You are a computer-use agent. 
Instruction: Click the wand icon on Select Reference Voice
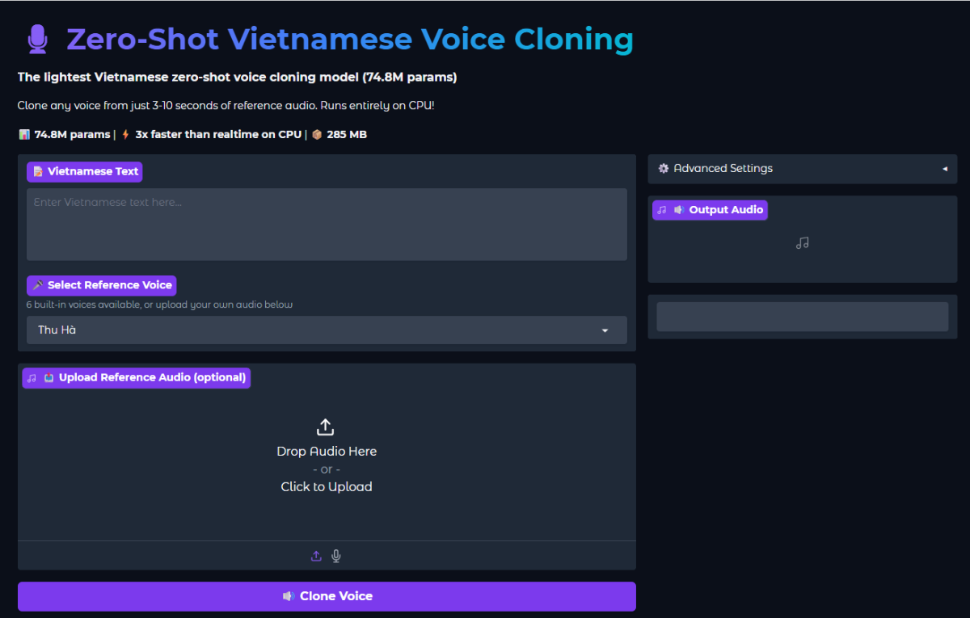(x=38, y=285)
